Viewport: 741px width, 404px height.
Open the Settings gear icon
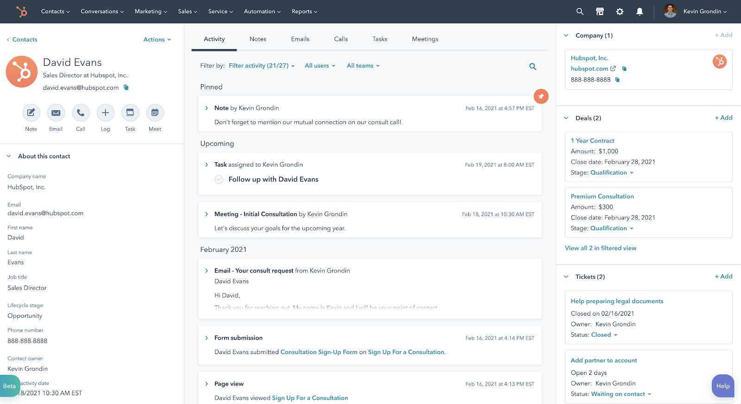(x=620, y=12)
